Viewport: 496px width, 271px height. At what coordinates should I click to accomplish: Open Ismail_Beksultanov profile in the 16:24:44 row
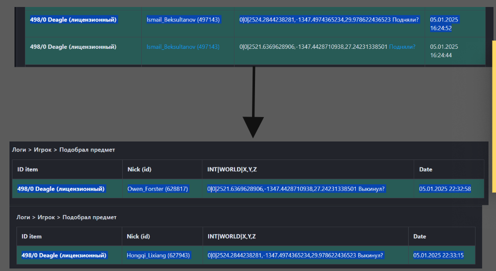[x=183, y=47]
